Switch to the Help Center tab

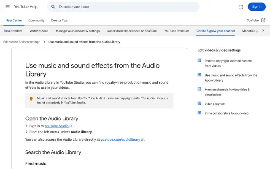pyautogui.click(x=14, y=20)
